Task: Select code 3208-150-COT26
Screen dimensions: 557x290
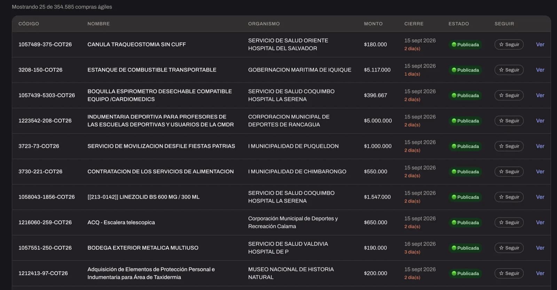Action: pos(40,70)
